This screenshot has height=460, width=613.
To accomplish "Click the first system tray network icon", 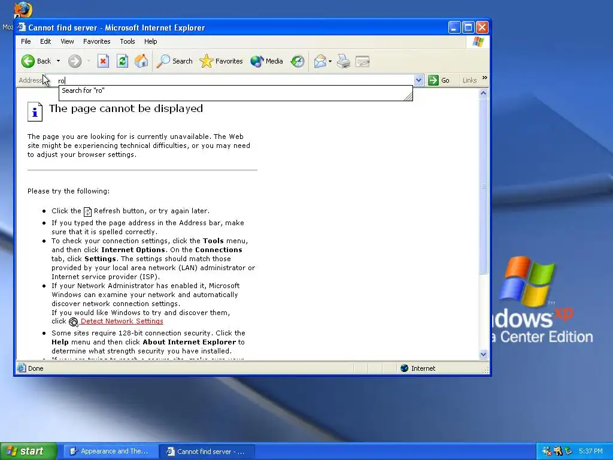I will pos(547,452).
